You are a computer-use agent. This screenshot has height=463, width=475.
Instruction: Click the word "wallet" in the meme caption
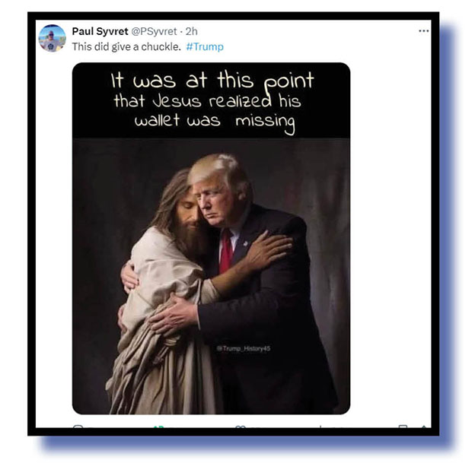point(157,120)
